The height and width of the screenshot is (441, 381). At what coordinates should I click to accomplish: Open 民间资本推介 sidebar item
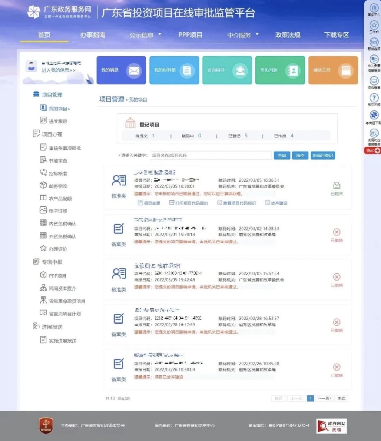pos(58,288)
